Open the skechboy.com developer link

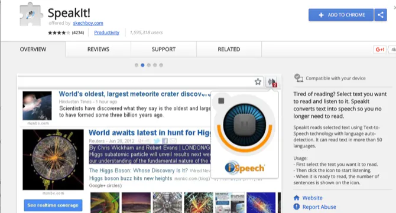[88, 23]
